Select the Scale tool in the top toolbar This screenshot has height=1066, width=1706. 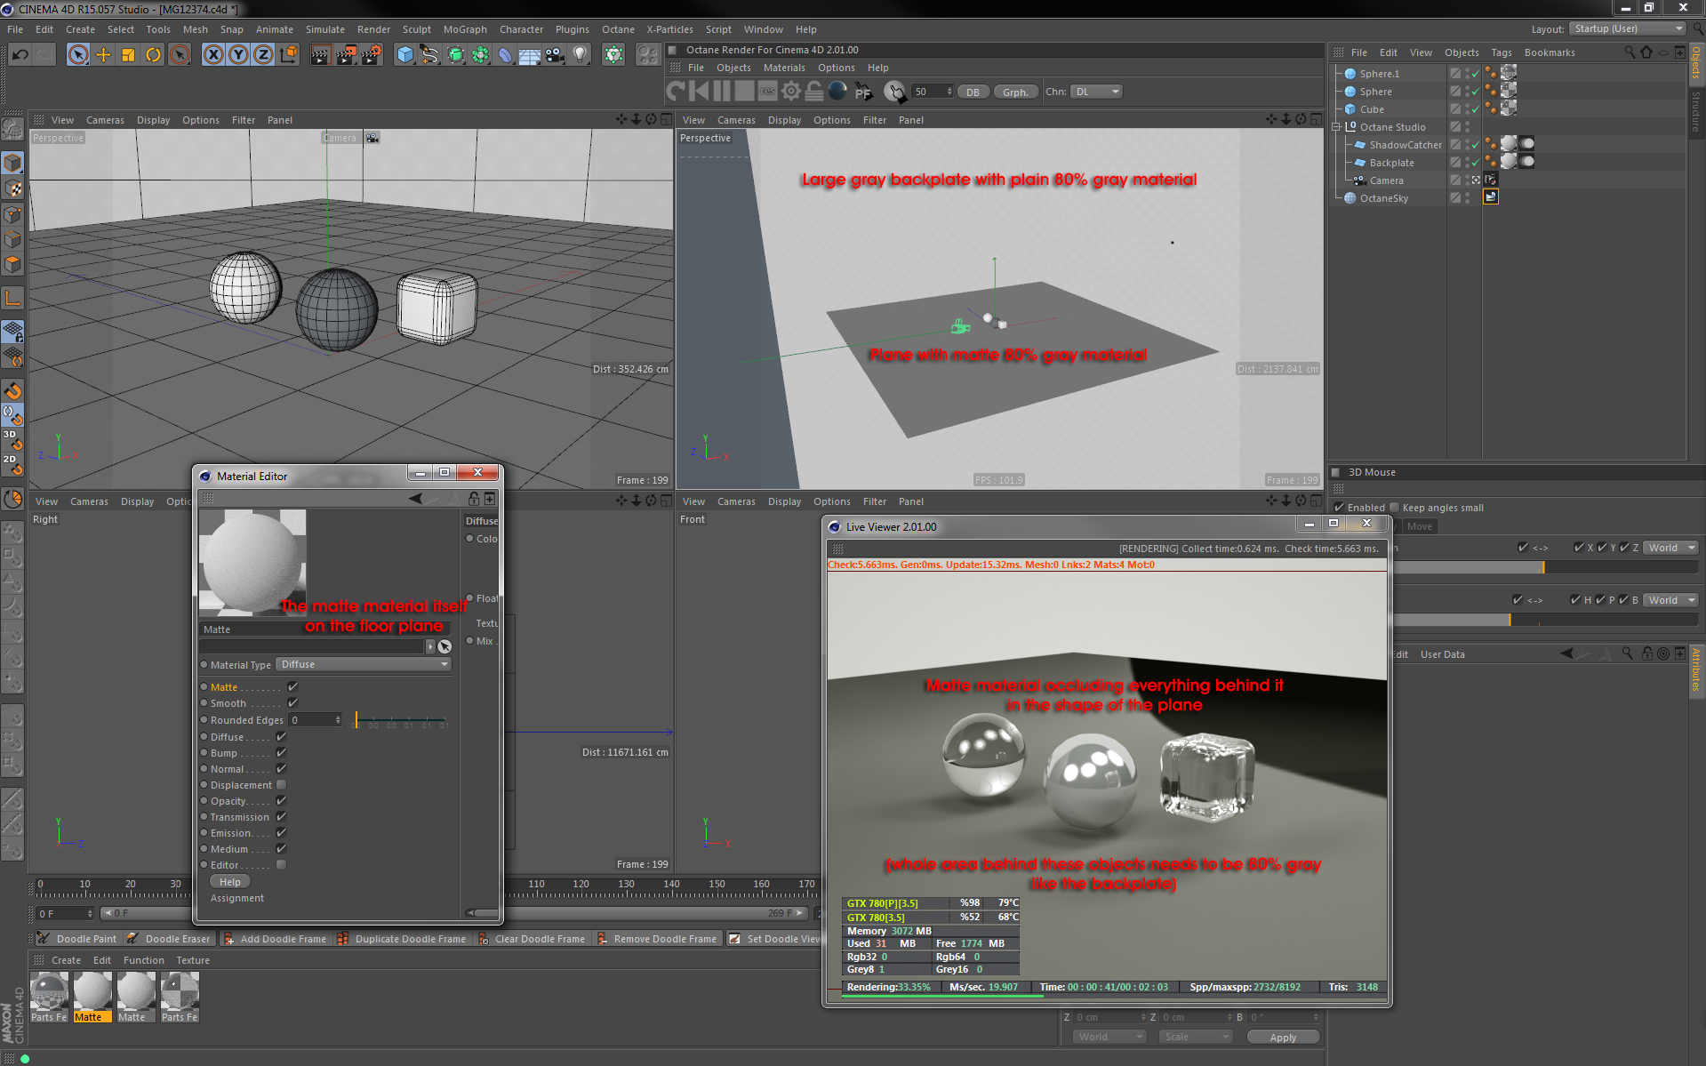(128, 55)
